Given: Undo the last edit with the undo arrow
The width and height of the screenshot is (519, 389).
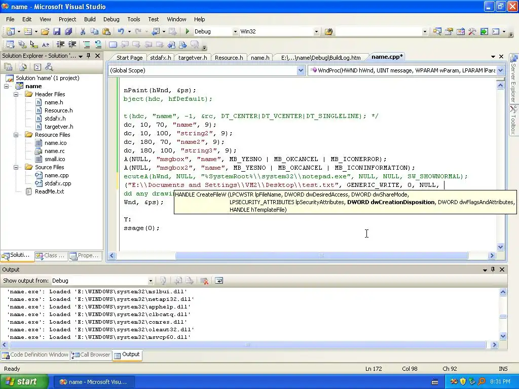Looking at the screenshot, I should pos(121,31).
